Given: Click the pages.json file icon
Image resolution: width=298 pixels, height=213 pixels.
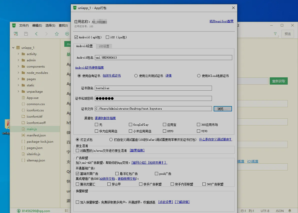Looking at the screenshot, I should (23, 148).
